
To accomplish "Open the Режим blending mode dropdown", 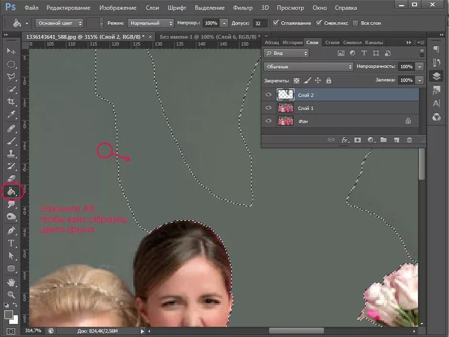I will pos(150,23).
